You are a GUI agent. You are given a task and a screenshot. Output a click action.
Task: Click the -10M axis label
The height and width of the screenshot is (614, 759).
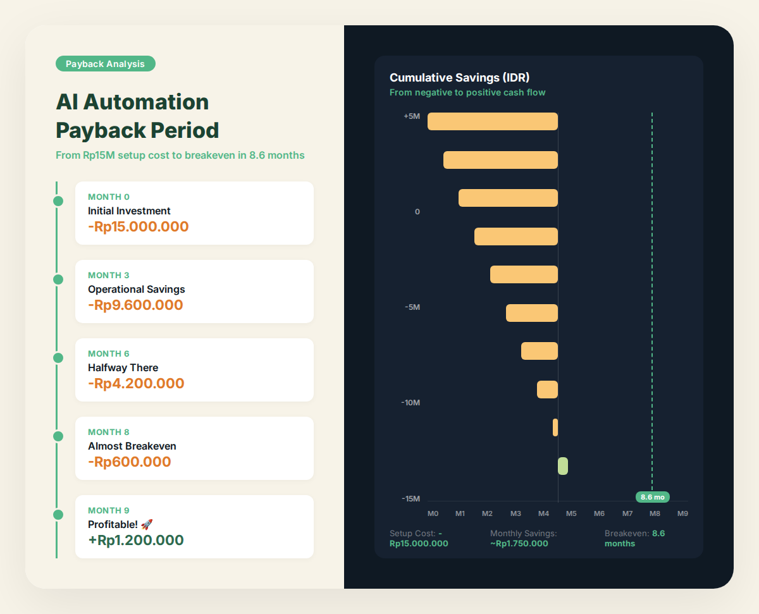(410, 403)
